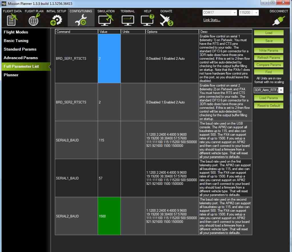292x252 pixels.
Task: Open the Help icon
Action: pos(147,20)
